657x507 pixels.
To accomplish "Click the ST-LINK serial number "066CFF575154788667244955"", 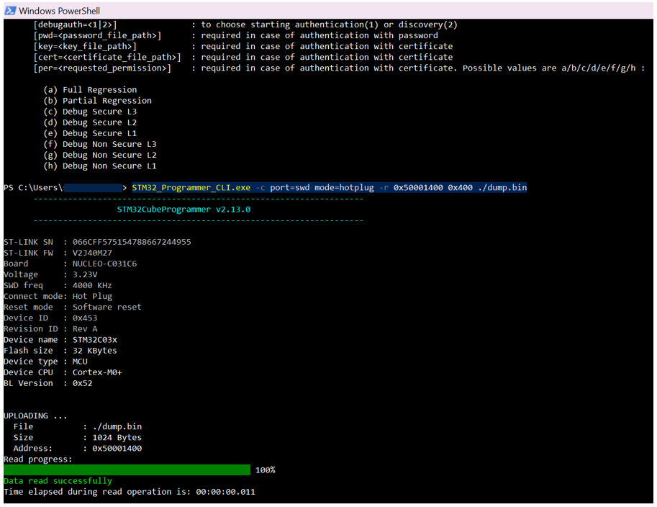I will pos(132,242).
